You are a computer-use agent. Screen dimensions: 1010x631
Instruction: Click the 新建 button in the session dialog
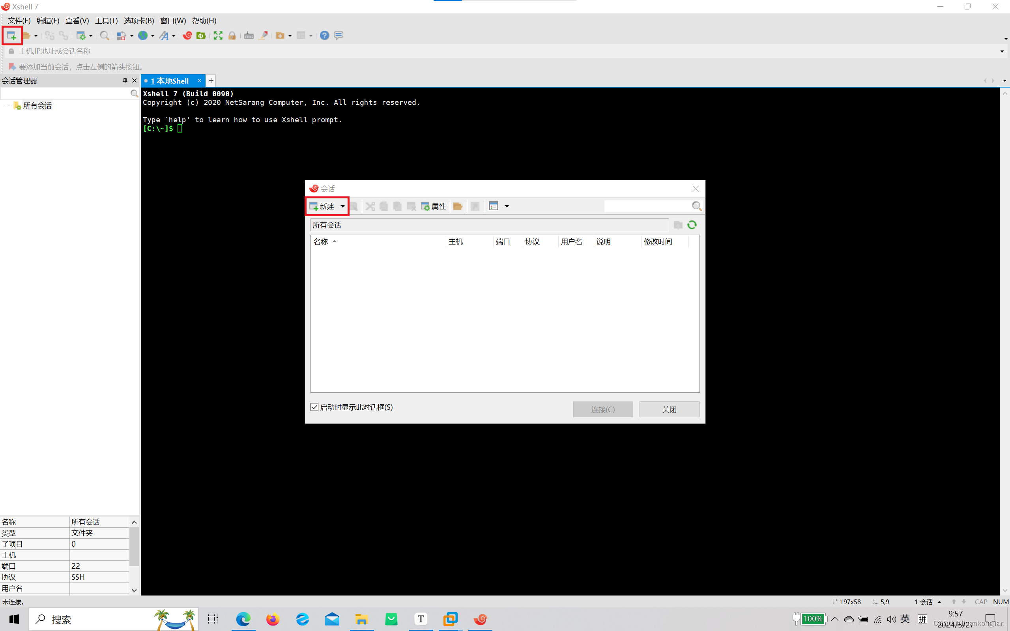pos(324,206)
